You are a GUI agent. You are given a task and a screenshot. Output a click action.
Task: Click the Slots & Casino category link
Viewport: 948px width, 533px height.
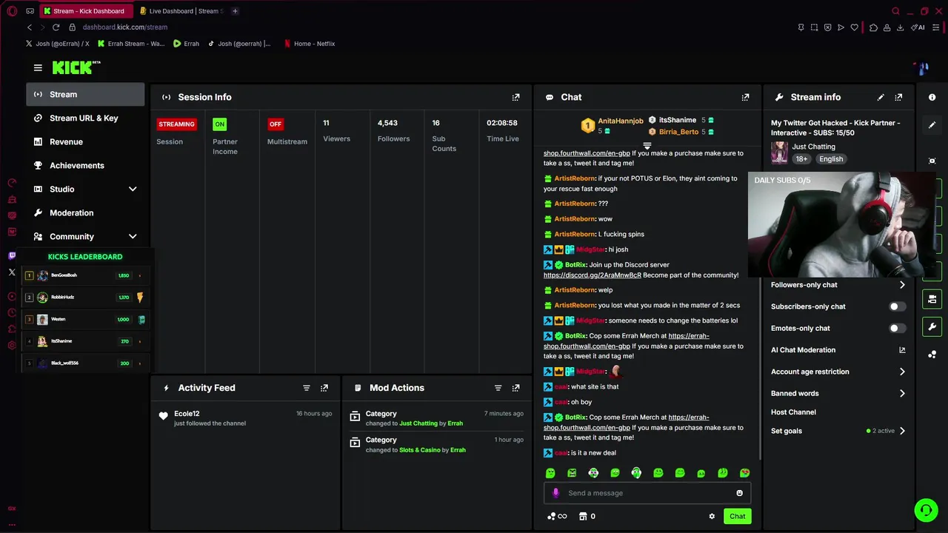[x=419, y=450]
